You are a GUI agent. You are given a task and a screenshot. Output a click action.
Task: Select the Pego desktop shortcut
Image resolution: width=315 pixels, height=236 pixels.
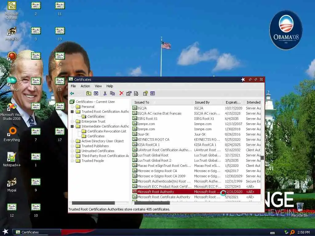[12, 59]
